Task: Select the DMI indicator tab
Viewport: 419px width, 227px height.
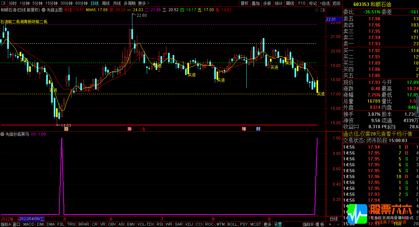Action: point(40,224)
